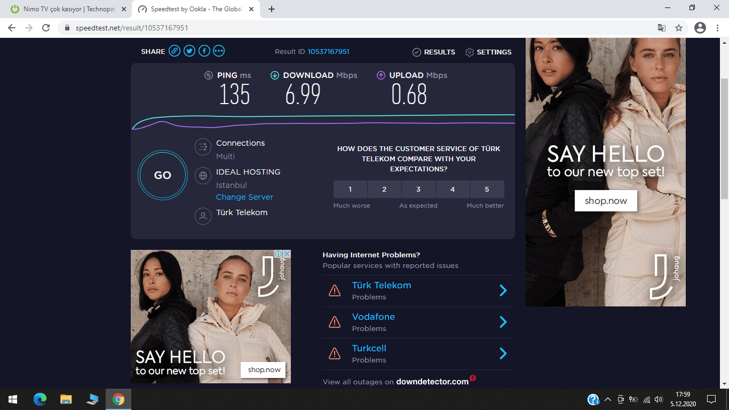
Task: Rate customer service 3, As expected
Action: tap(418, 190)
